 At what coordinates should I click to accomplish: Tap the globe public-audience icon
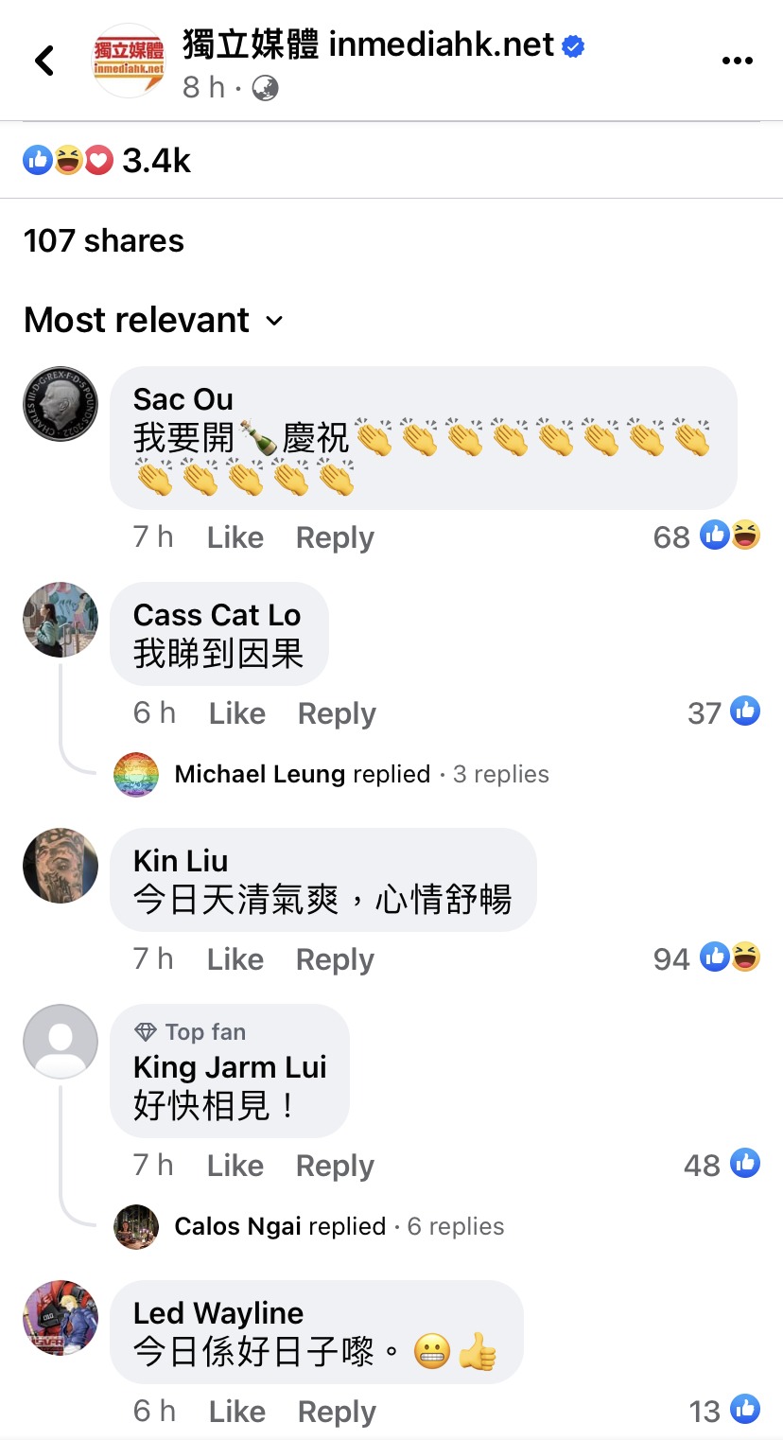click(x=265, y=88)
